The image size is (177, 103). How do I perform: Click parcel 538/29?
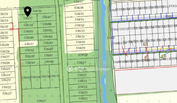pos(80,48)
